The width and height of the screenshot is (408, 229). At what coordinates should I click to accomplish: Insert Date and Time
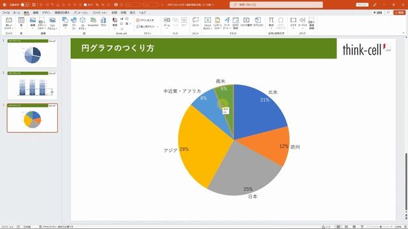[x=235, y=24]
